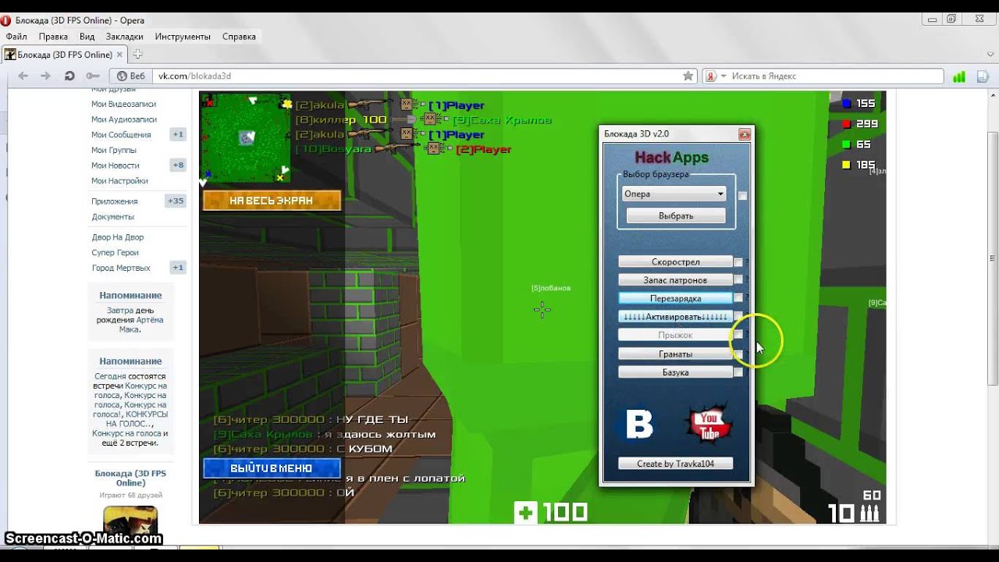This screenshot has width=999, height=562.
Task: Click the Блокада game thumbnail in sidebar
Action: click(130, 520)
